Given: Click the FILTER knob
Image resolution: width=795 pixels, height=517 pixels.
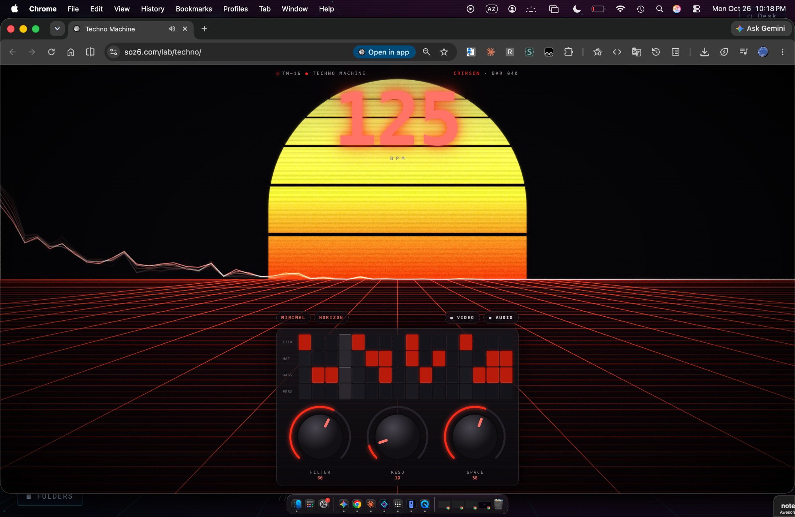Looking at the screenshot, I should coord(320,436).
